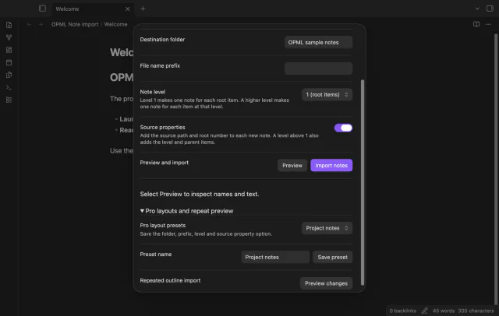
Task: Open command palette terminal icon
Action: [9, 87]
